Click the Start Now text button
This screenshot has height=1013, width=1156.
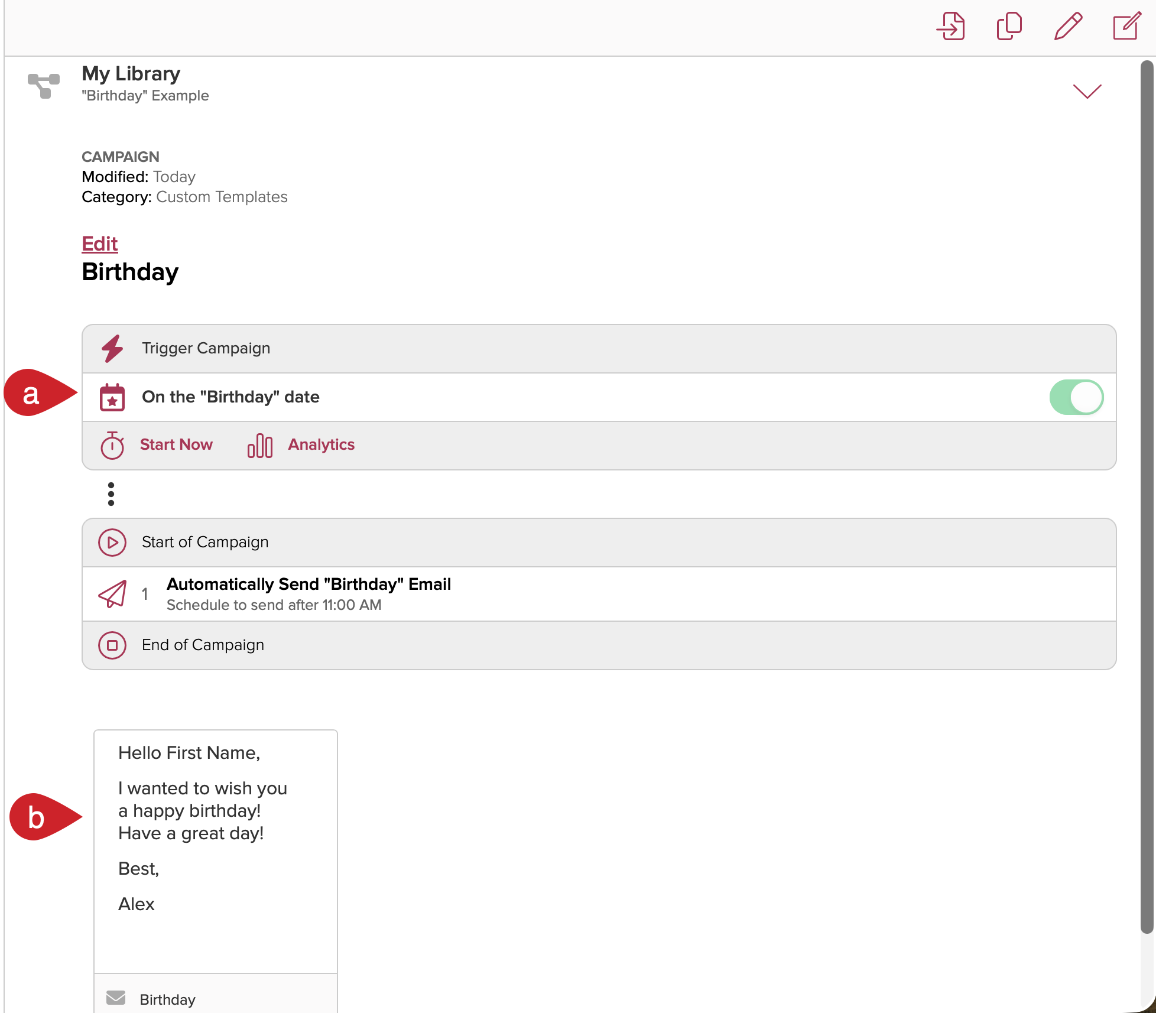coord(176,445)
